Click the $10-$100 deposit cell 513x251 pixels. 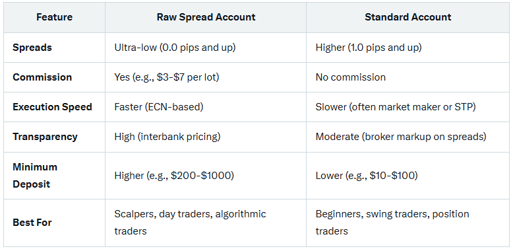367,176
